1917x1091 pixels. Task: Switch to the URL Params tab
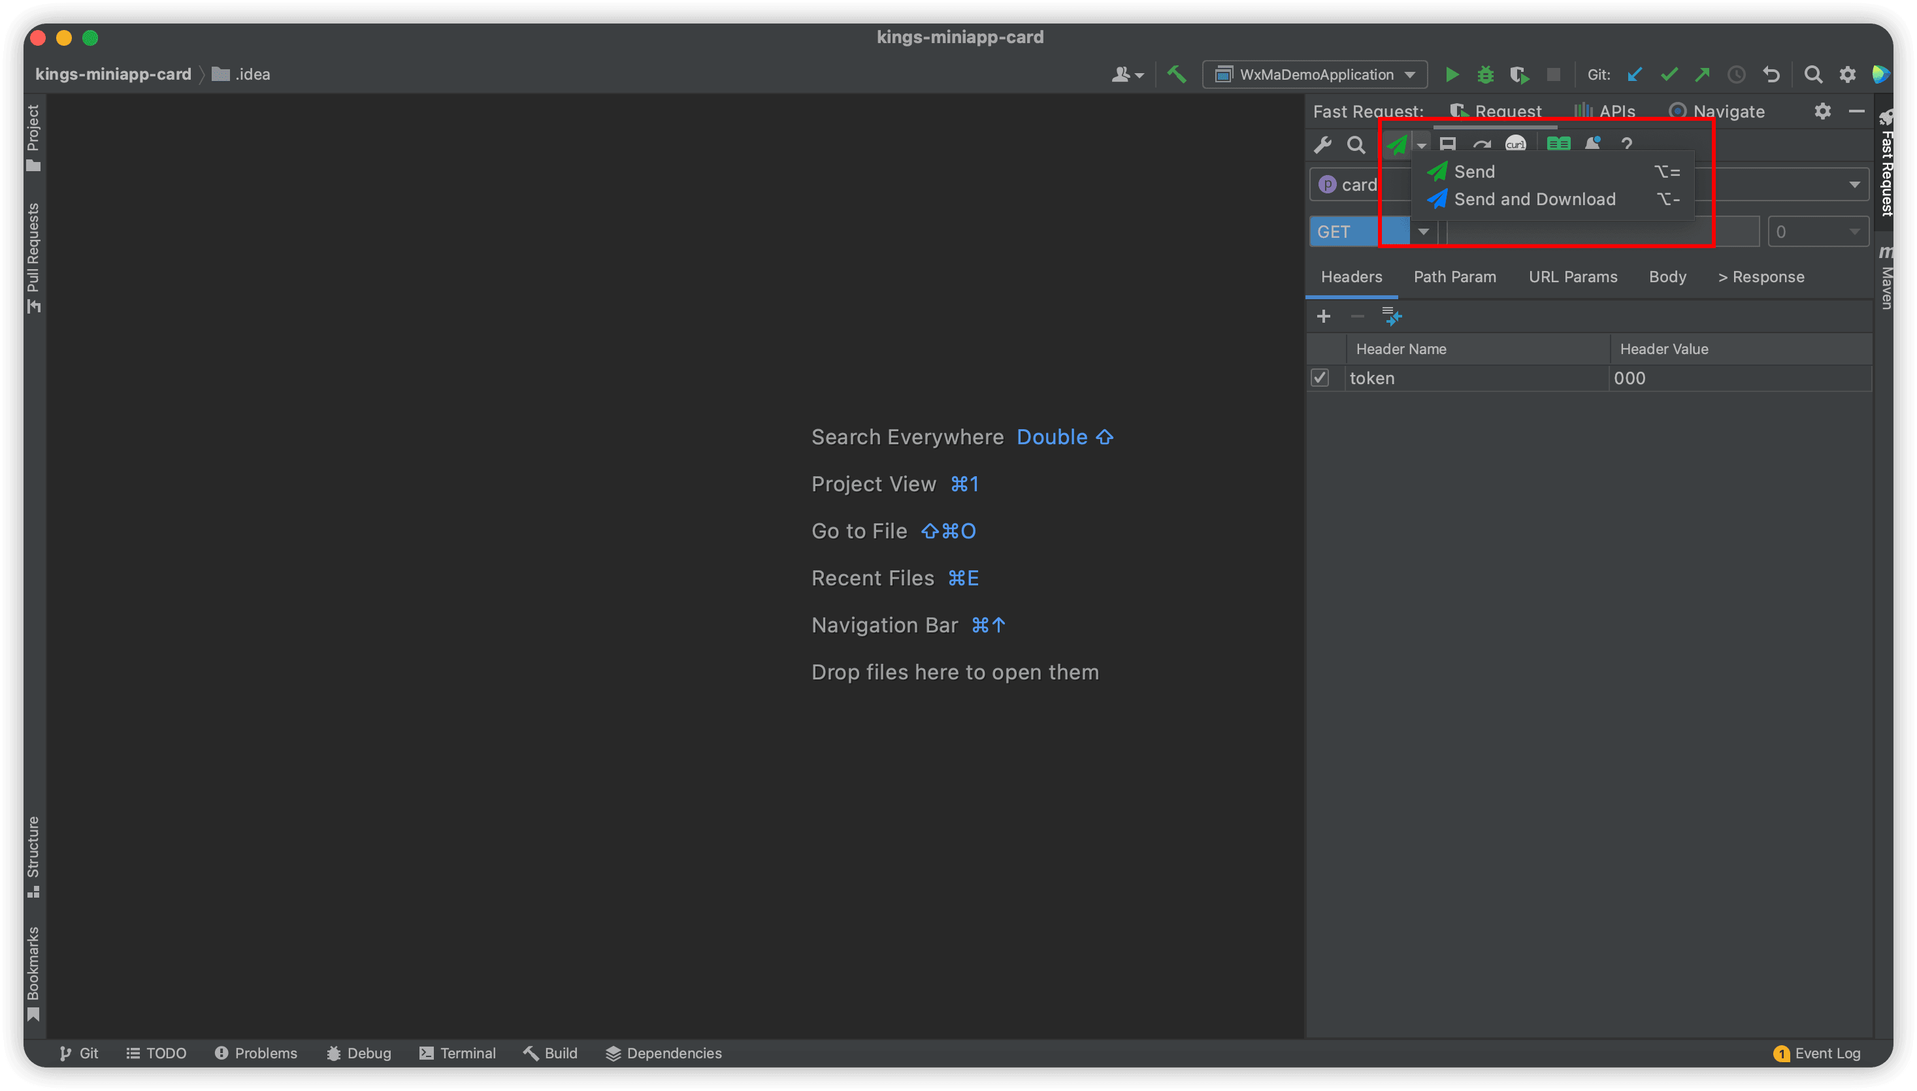1572,277
